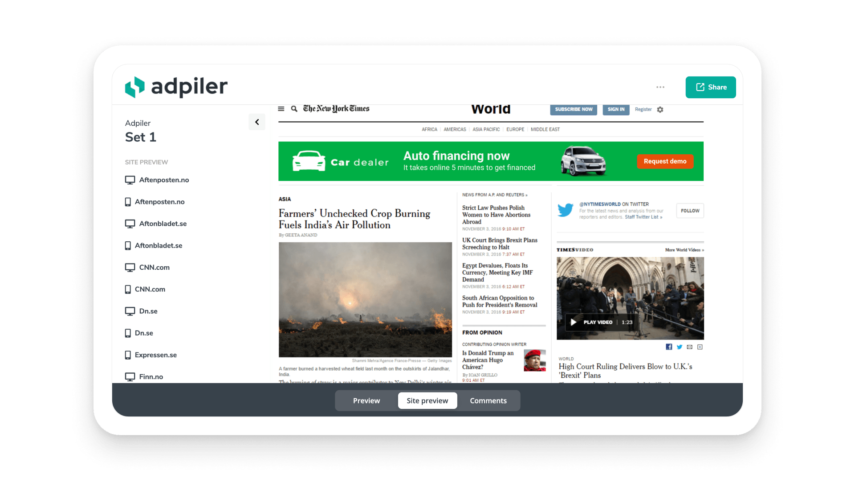Image resolution: width=855 pixels, height=480 pixels.
Task: Open the EUROPE section in the world navigation
Action: pos(515,129)
